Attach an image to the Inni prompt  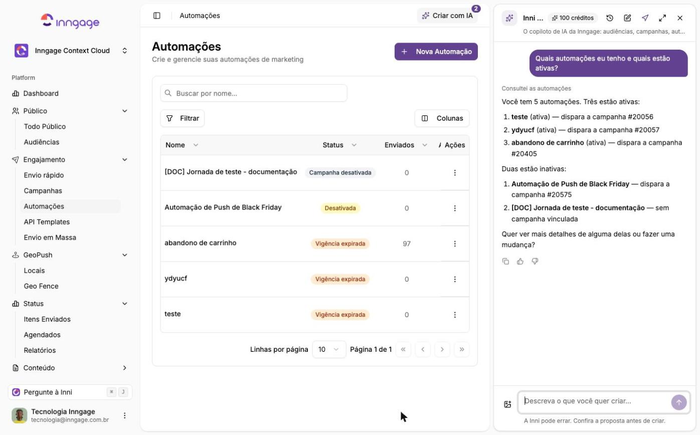(507, 404)
